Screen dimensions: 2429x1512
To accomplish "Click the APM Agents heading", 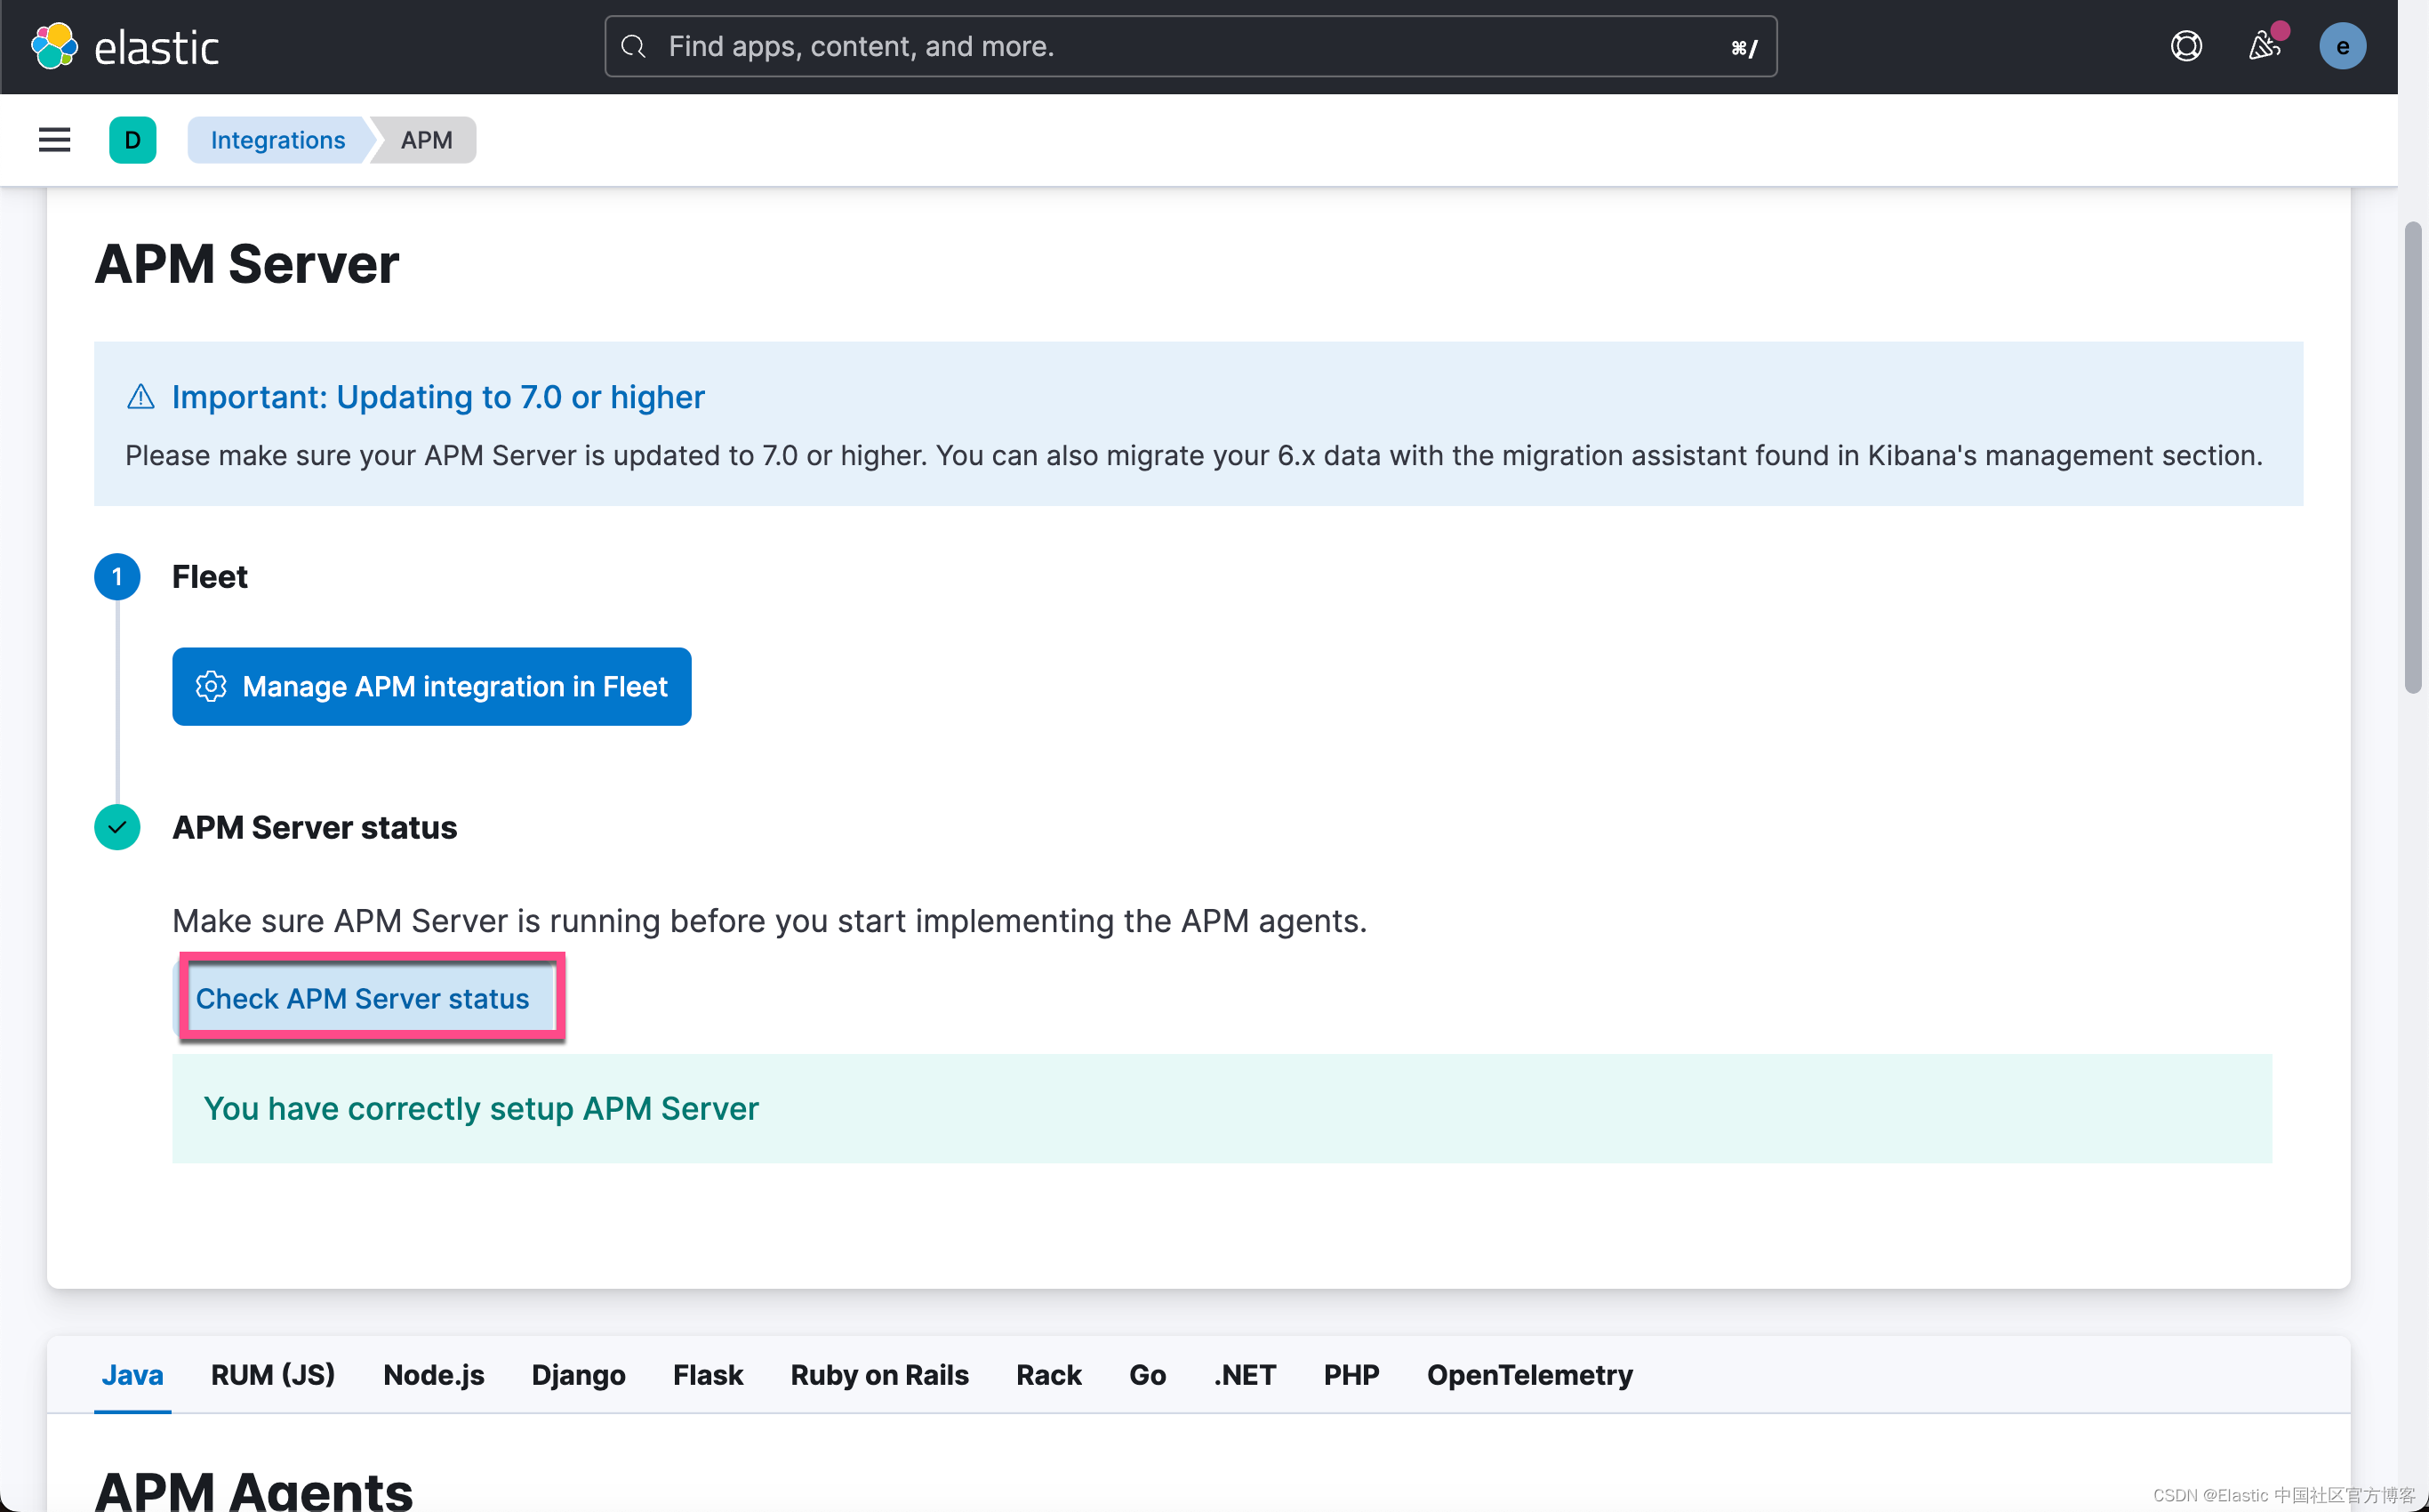I will (254, 1490).
